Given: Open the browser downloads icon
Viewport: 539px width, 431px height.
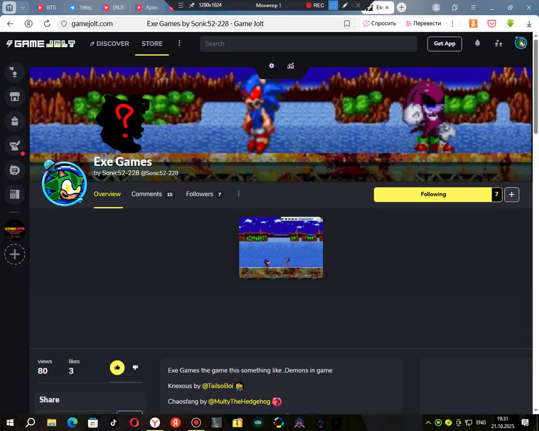Looking at the screenshot, I should [x=529, y=24].
